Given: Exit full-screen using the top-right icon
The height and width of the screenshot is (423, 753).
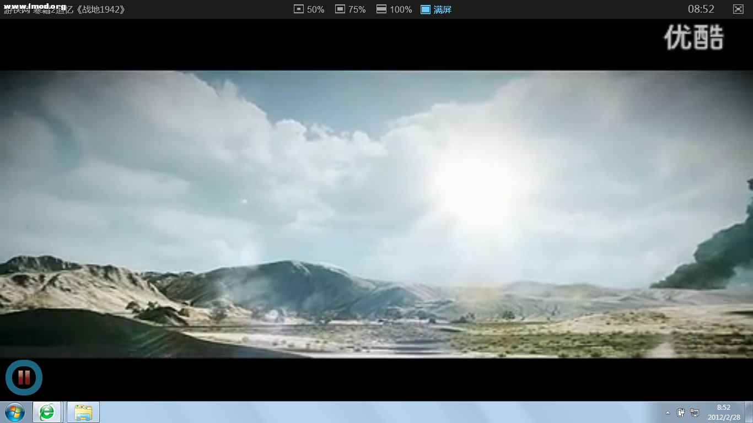Looking at the screenshot, I should 738,9.
